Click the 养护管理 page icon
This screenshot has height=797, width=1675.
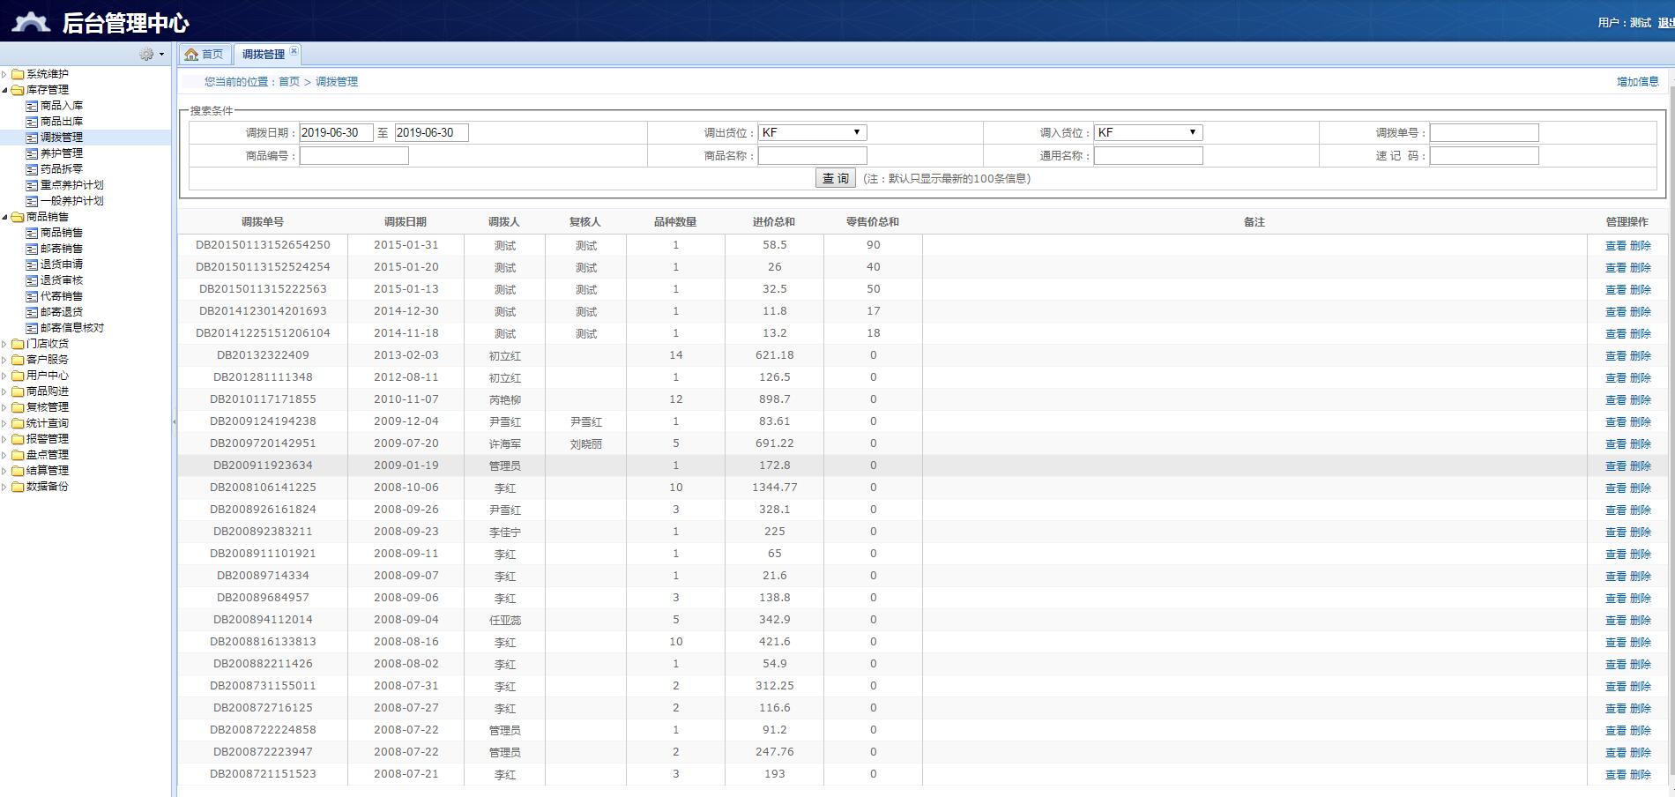click(x=33, y=153)
